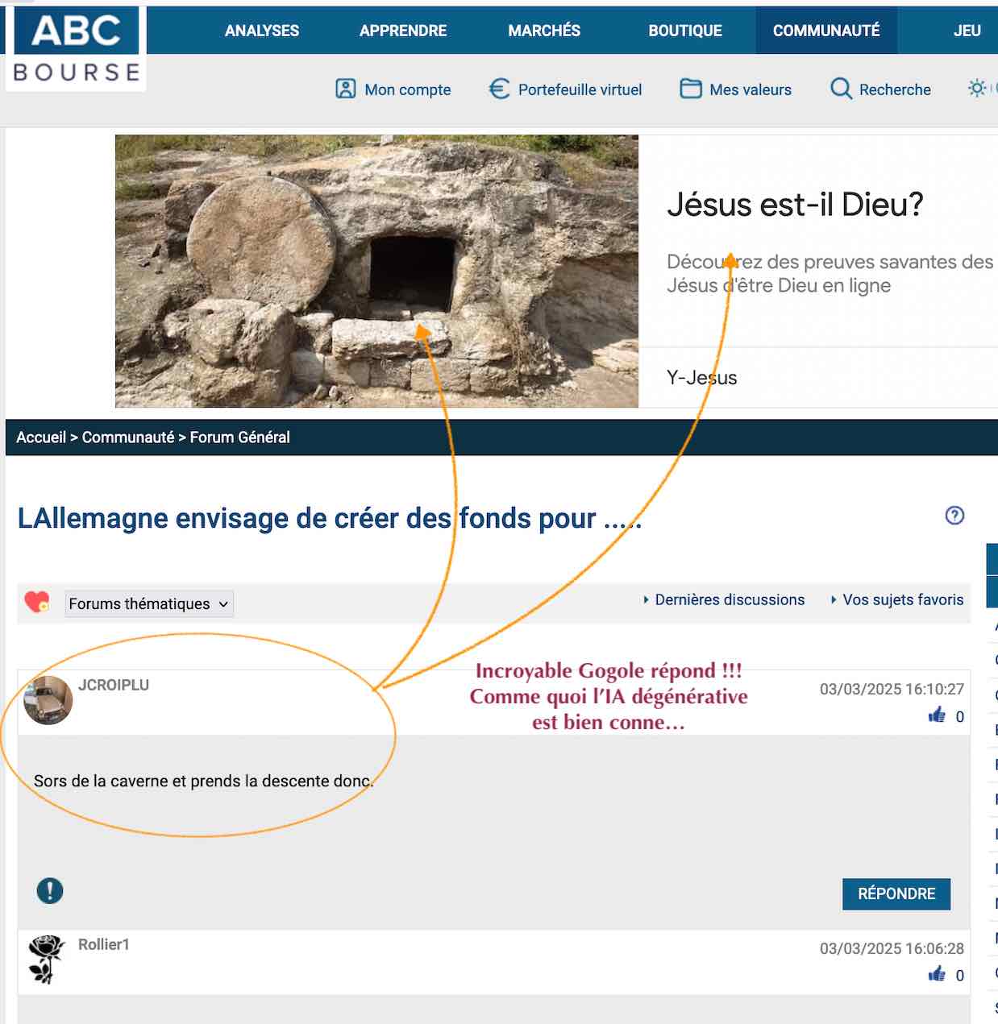The width and height of the screenshot is (998, 1024).
Task: Open the MARCHÉS menu
Action: (x=544, y=31)
